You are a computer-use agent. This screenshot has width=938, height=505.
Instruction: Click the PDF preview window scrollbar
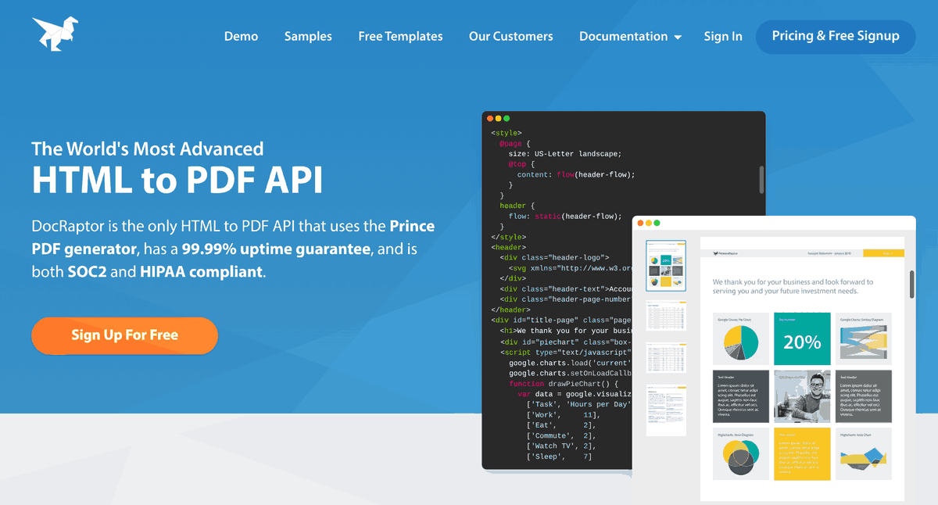tap(911, 285)
